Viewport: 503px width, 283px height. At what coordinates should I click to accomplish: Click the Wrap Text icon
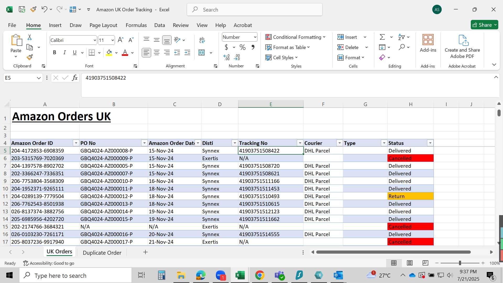[x=202, y=40]
